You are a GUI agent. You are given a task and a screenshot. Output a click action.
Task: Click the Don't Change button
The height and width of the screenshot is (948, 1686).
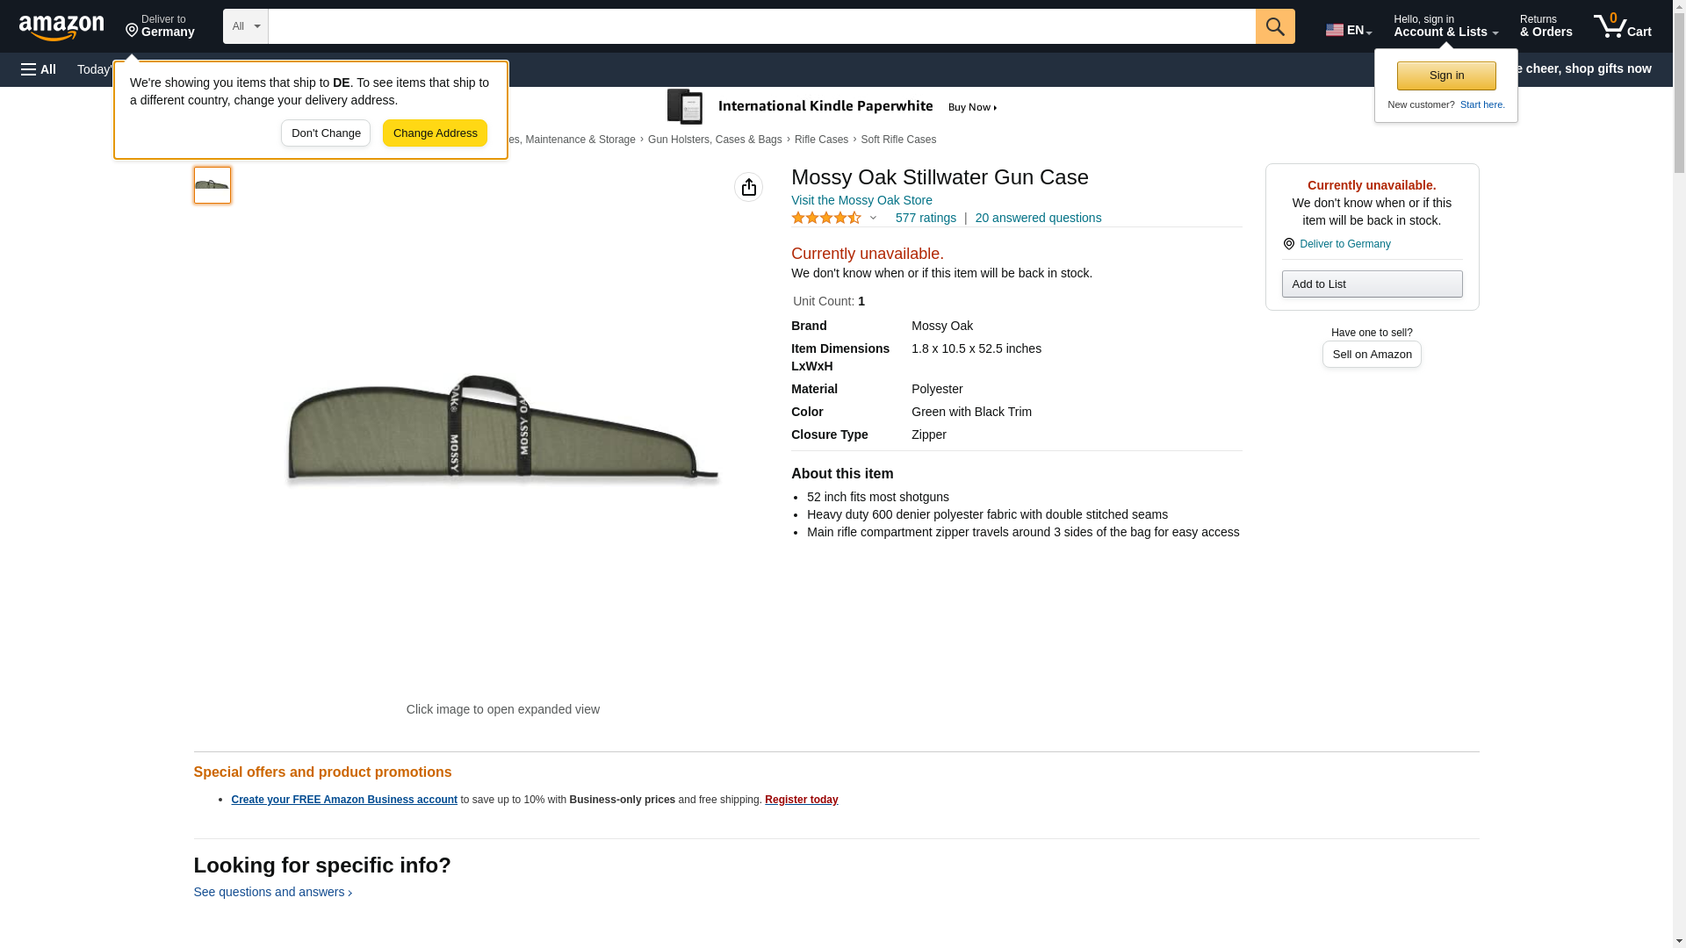pyautogui.click(x=326, y=133)
